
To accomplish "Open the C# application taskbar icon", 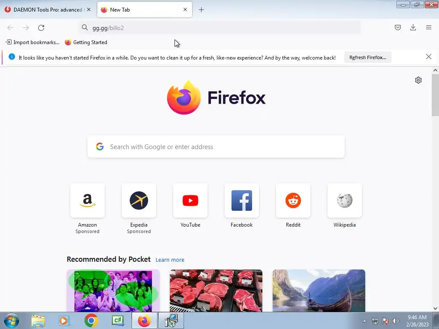I will pos(117,321).
